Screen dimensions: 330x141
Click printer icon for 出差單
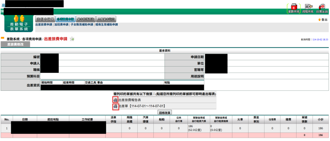pos(115,106)
